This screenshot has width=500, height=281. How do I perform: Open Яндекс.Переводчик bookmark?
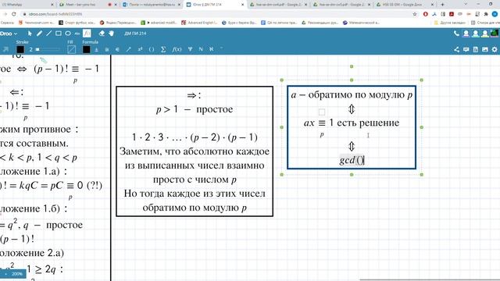[x=118, y=23]
